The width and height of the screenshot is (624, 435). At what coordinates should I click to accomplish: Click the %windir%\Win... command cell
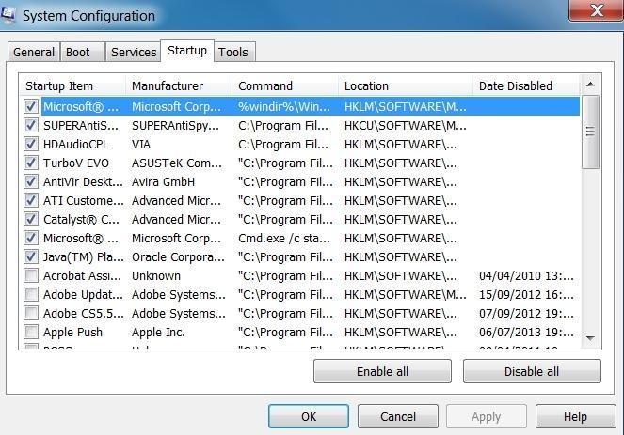(x=284, y=107)
